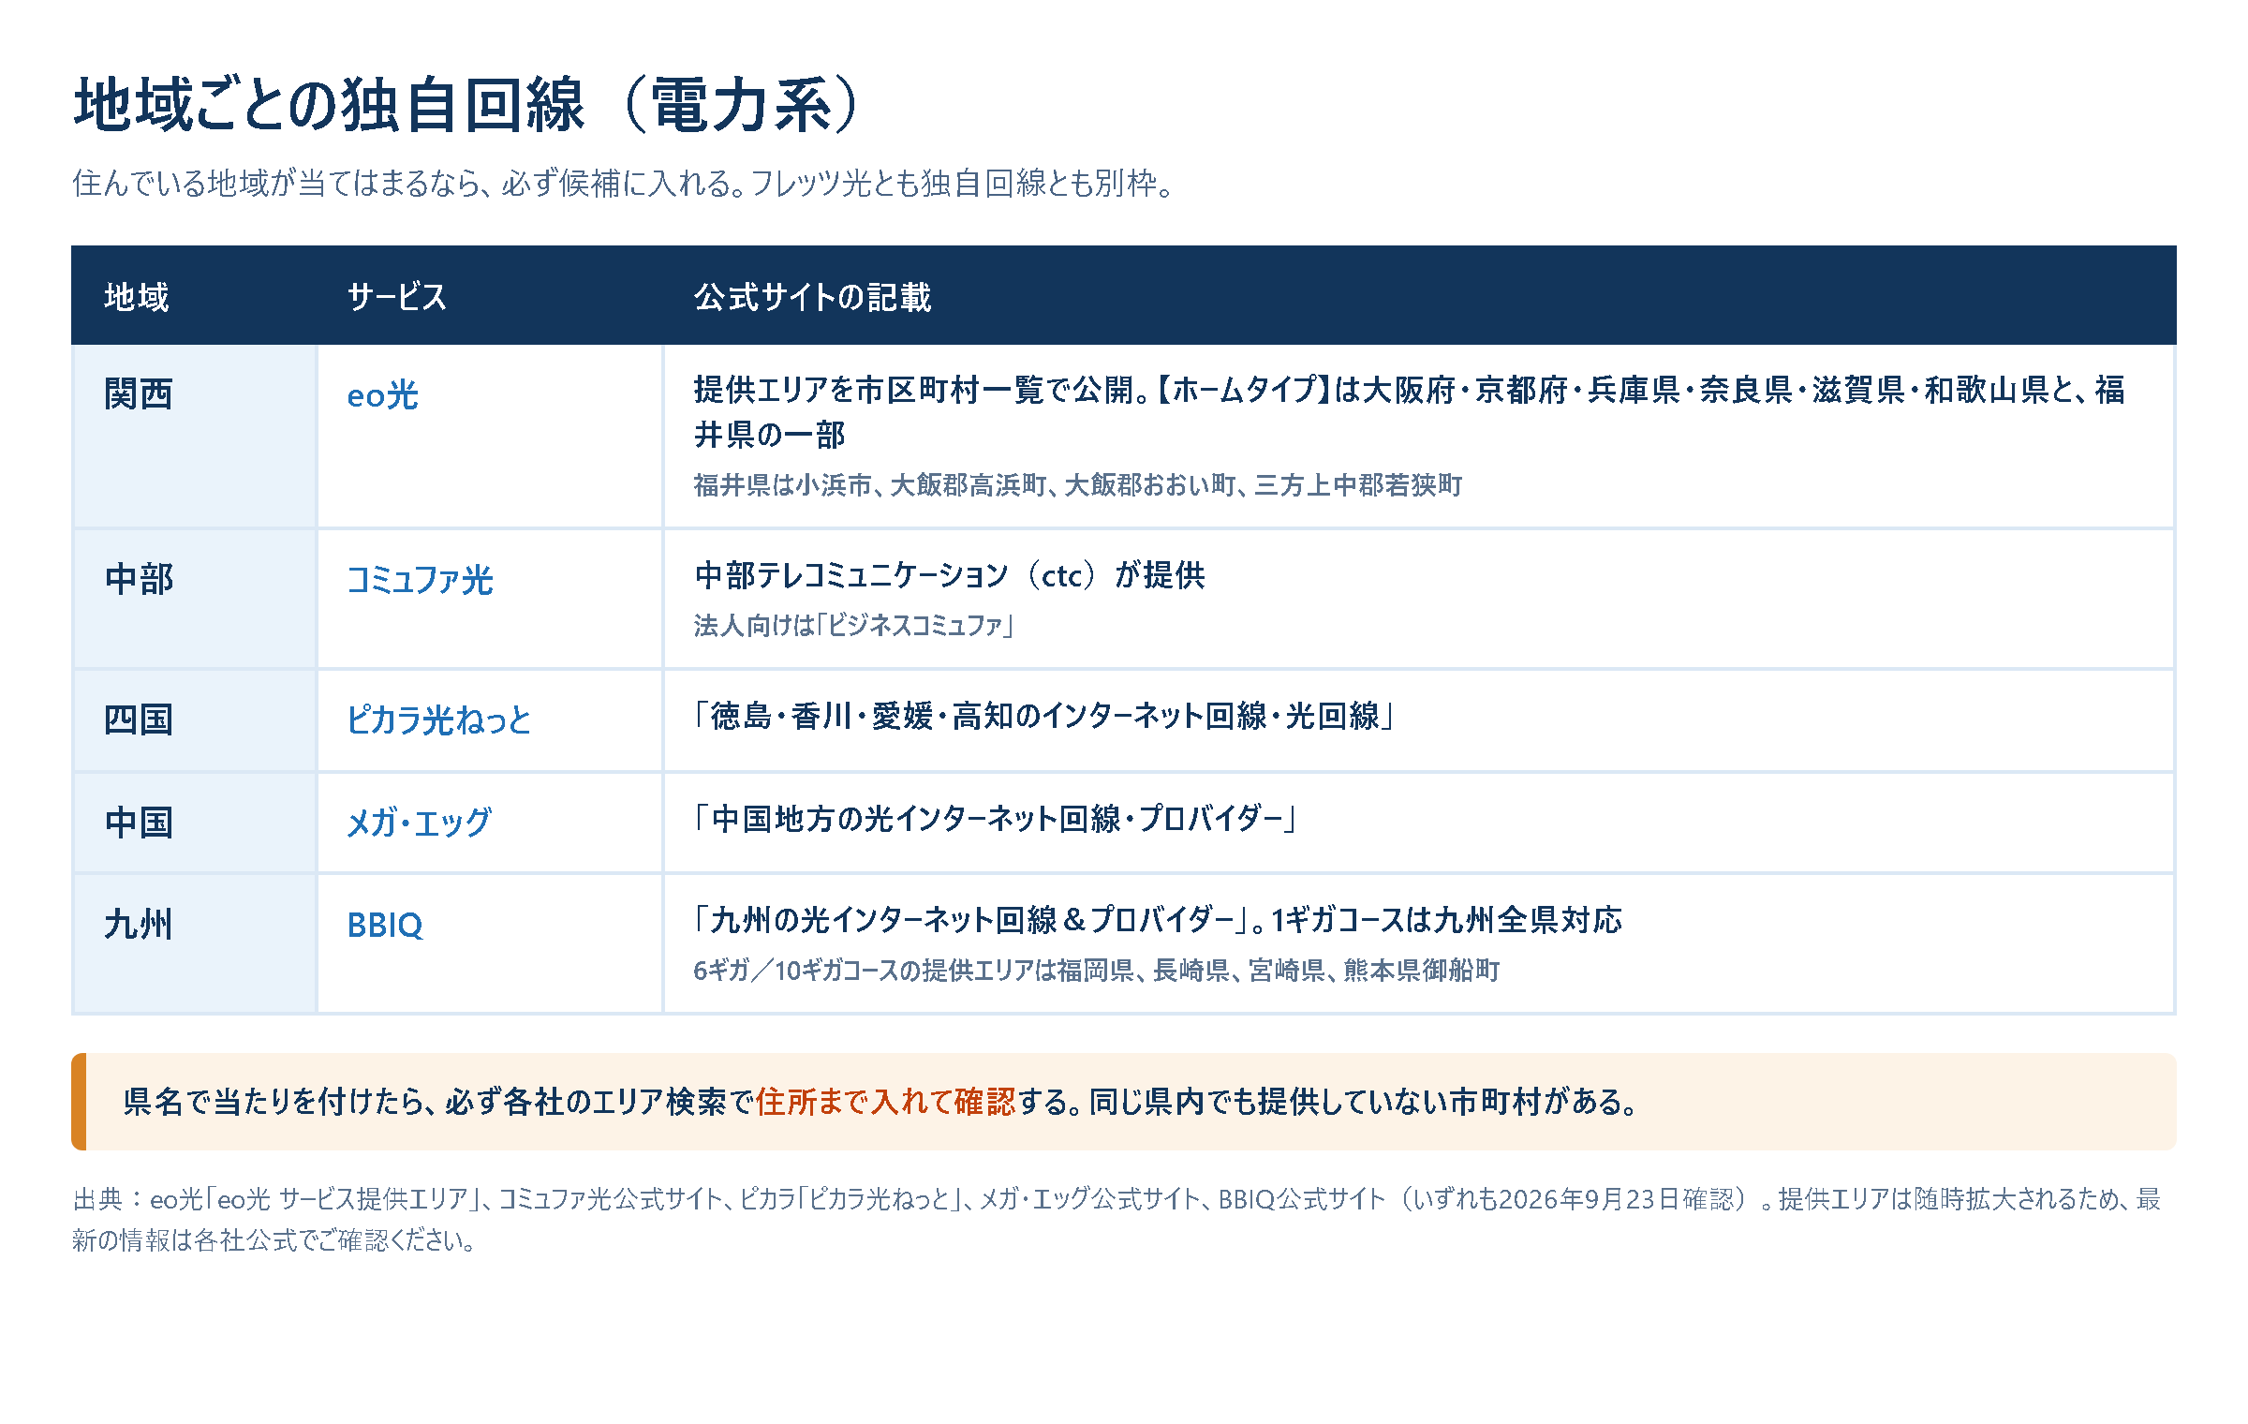Click the text 中部テレコミュニケーション(ctc)が提供

tap(950, 575)
